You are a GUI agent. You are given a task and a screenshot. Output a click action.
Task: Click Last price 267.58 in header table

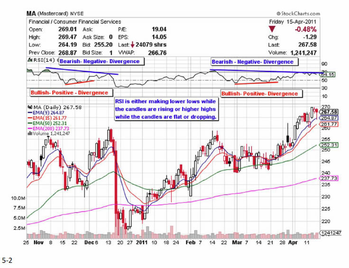tap(307, 44)
